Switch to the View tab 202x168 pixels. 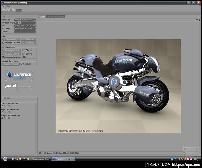(x=19, y=10)
